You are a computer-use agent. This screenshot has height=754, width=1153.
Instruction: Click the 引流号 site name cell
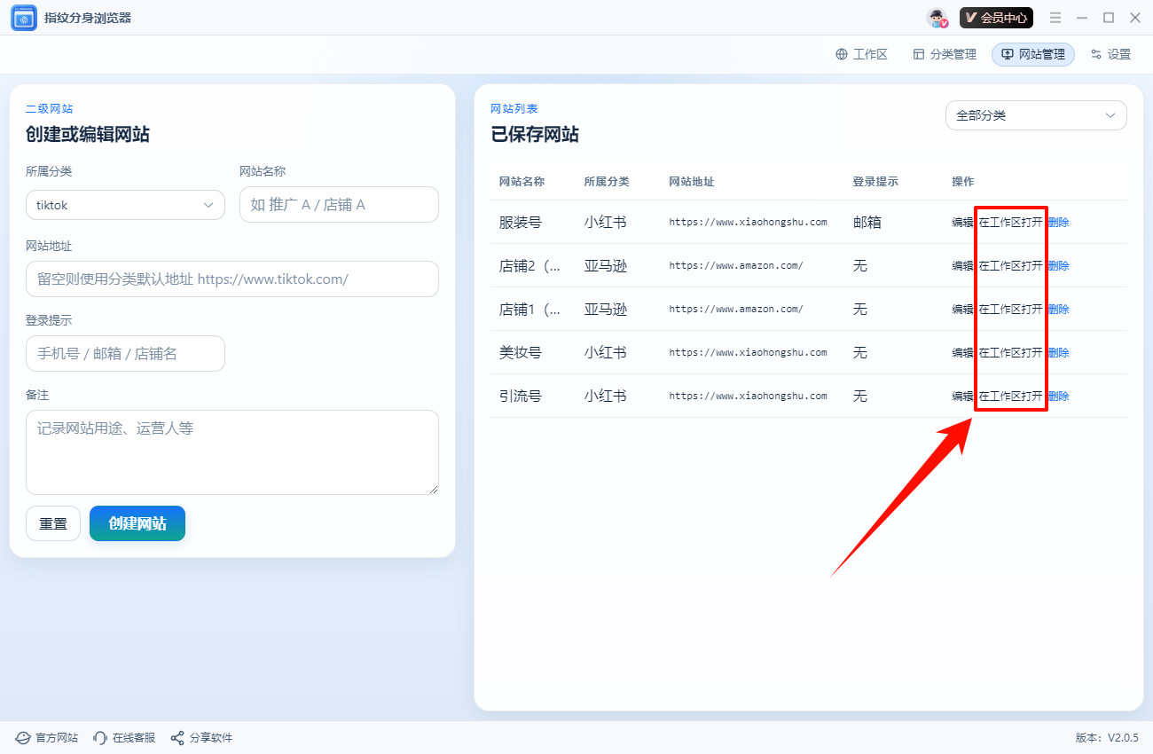pyautogui.click(x=521, y=396)
